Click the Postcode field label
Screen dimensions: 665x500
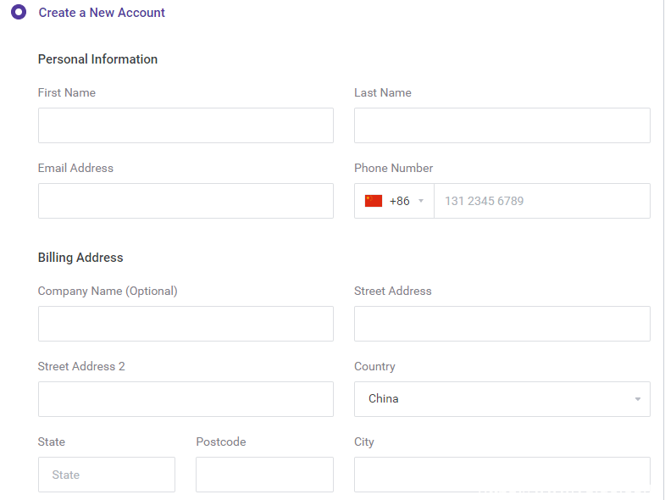[x=220, y=442]
